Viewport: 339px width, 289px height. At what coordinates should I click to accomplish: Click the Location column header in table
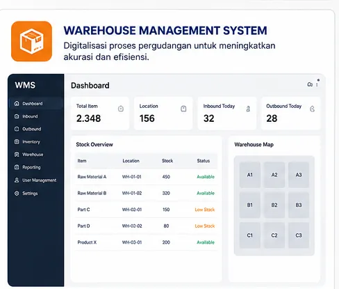(x=131, y=161)
